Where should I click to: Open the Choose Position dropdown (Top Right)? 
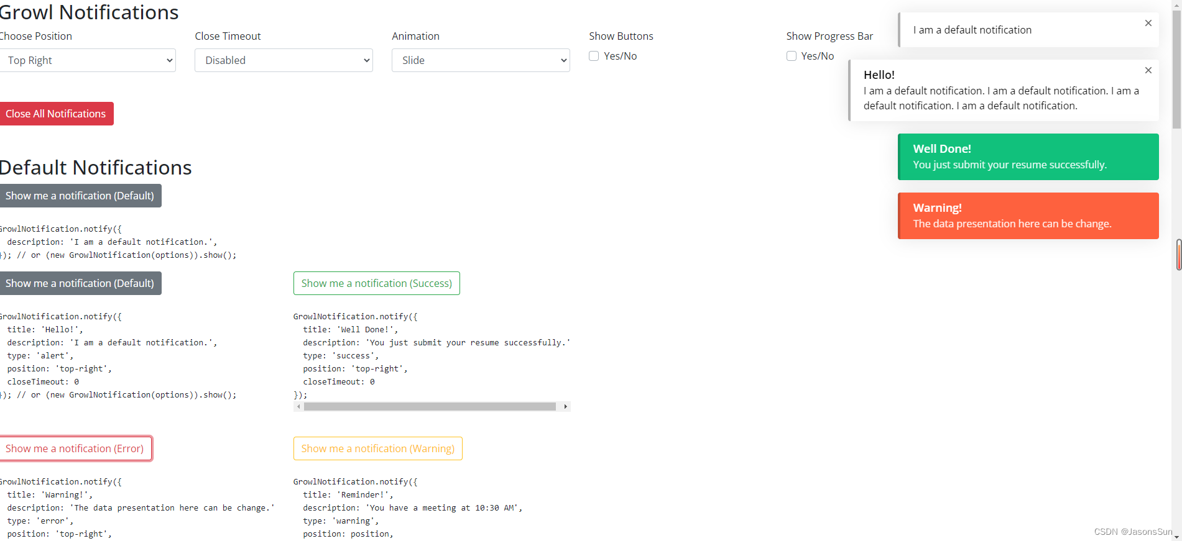87,60
